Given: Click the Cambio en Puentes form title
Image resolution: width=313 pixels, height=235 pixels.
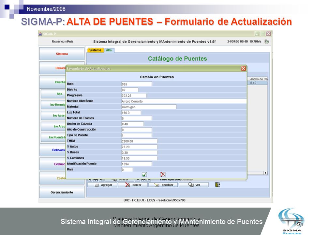Looking at the screenshot, I should [157, 77].
